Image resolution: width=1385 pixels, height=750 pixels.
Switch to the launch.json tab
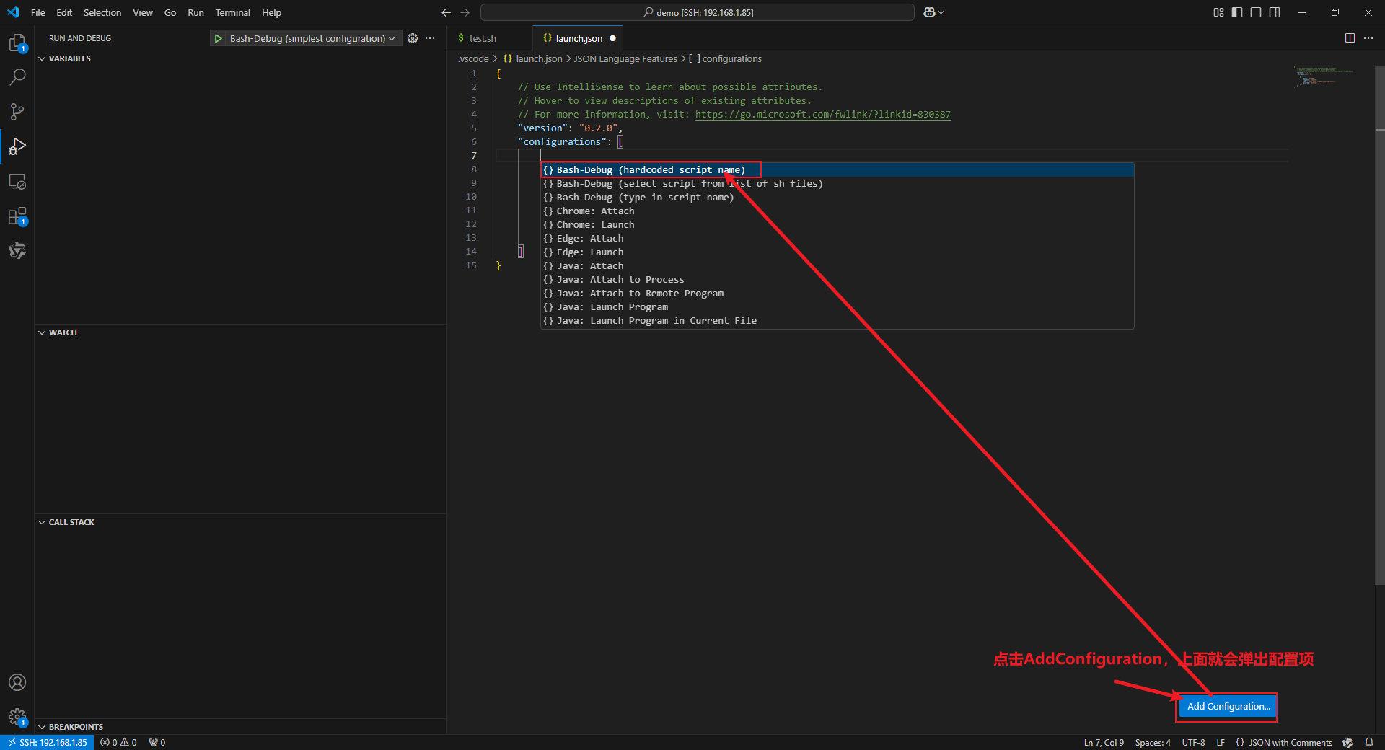click(577, 38)
